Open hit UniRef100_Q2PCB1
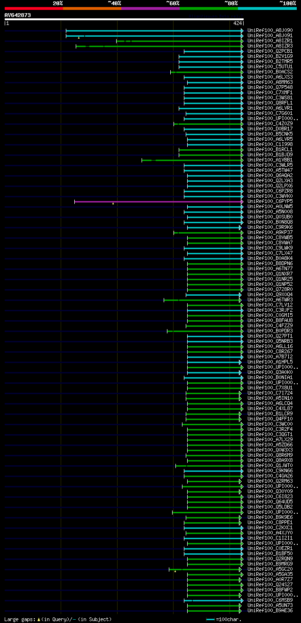Screen dimensions: 301x623 (x=270, y=51)
